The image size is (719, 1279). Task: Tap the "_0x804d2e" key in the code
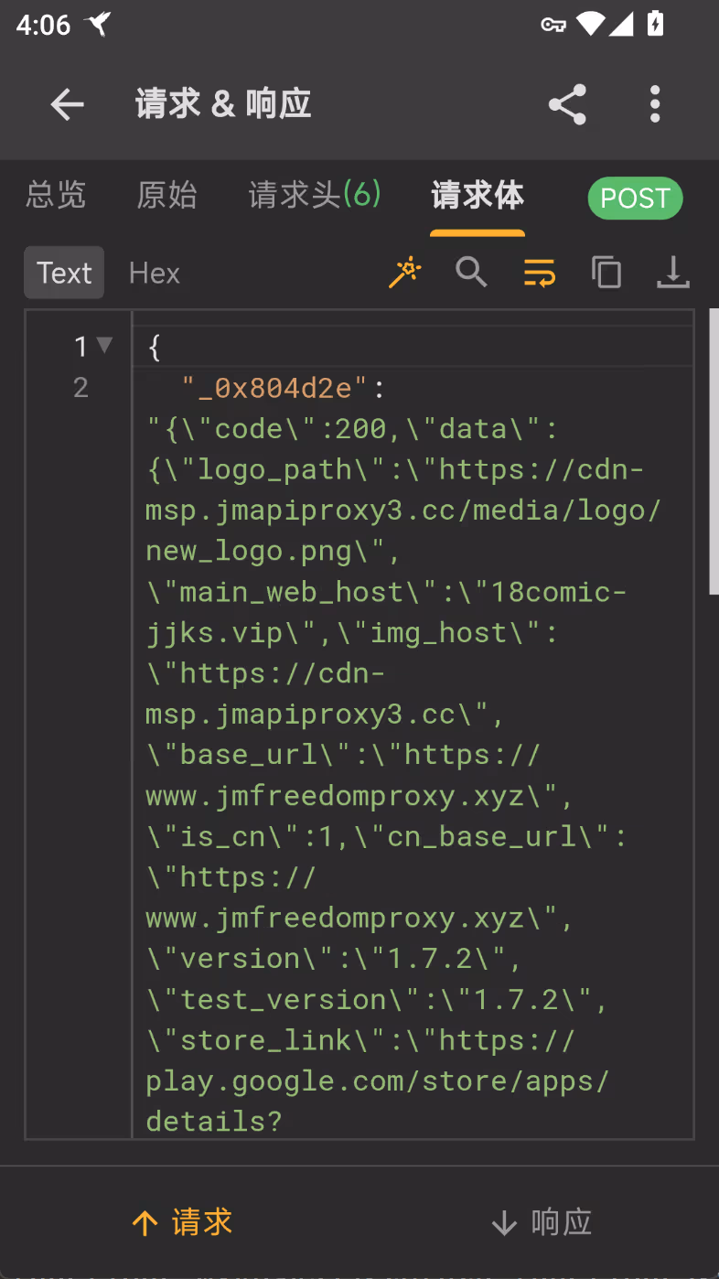274,388
